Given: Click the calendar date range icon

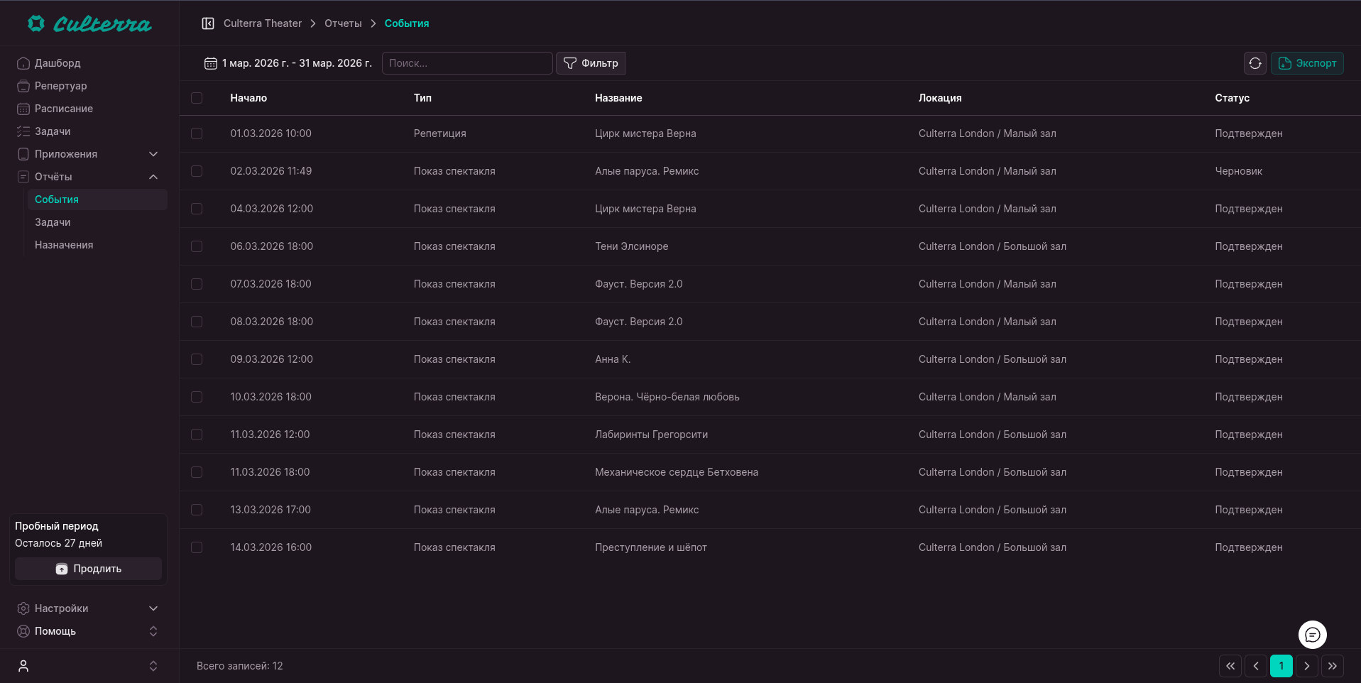Looking at the screenshot, I should pos(211,63).
